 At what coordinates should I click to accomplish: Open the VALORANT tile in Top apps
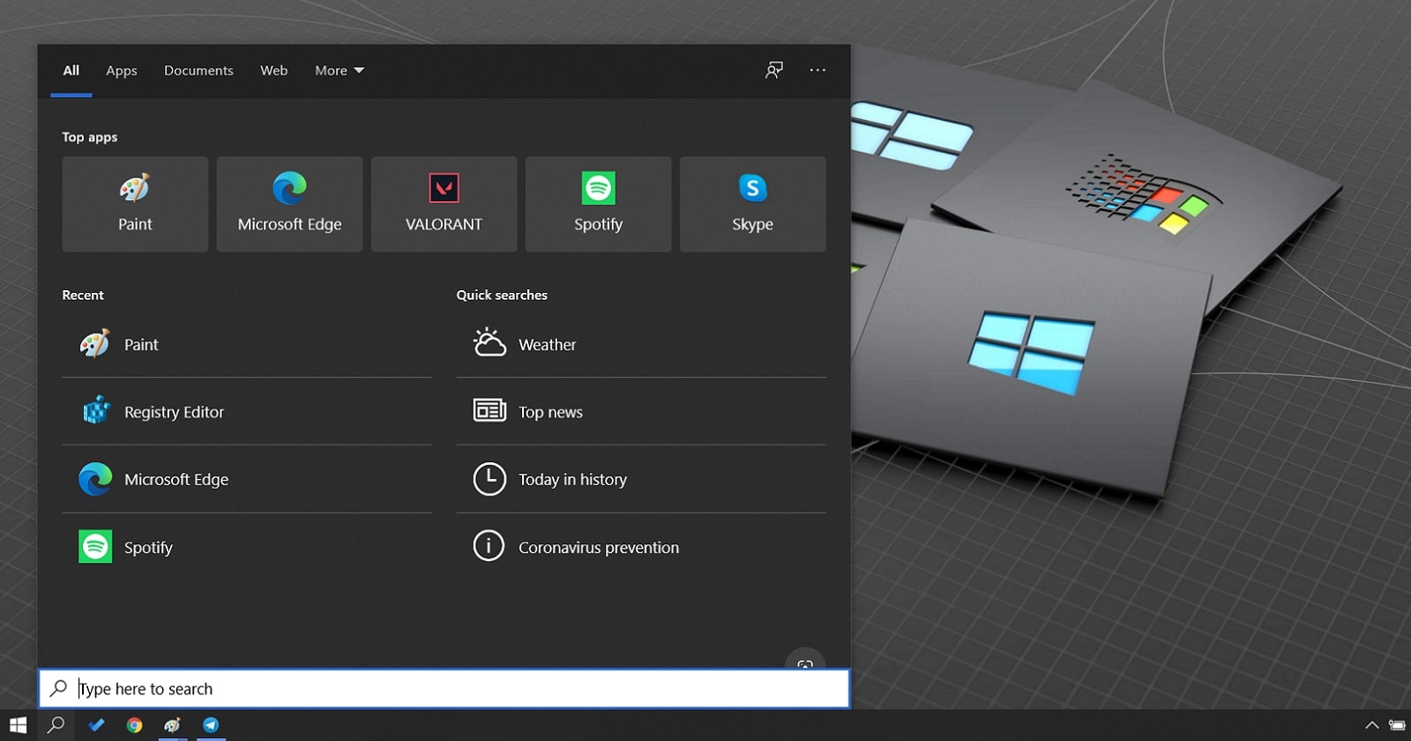click(x=444, y=204)
